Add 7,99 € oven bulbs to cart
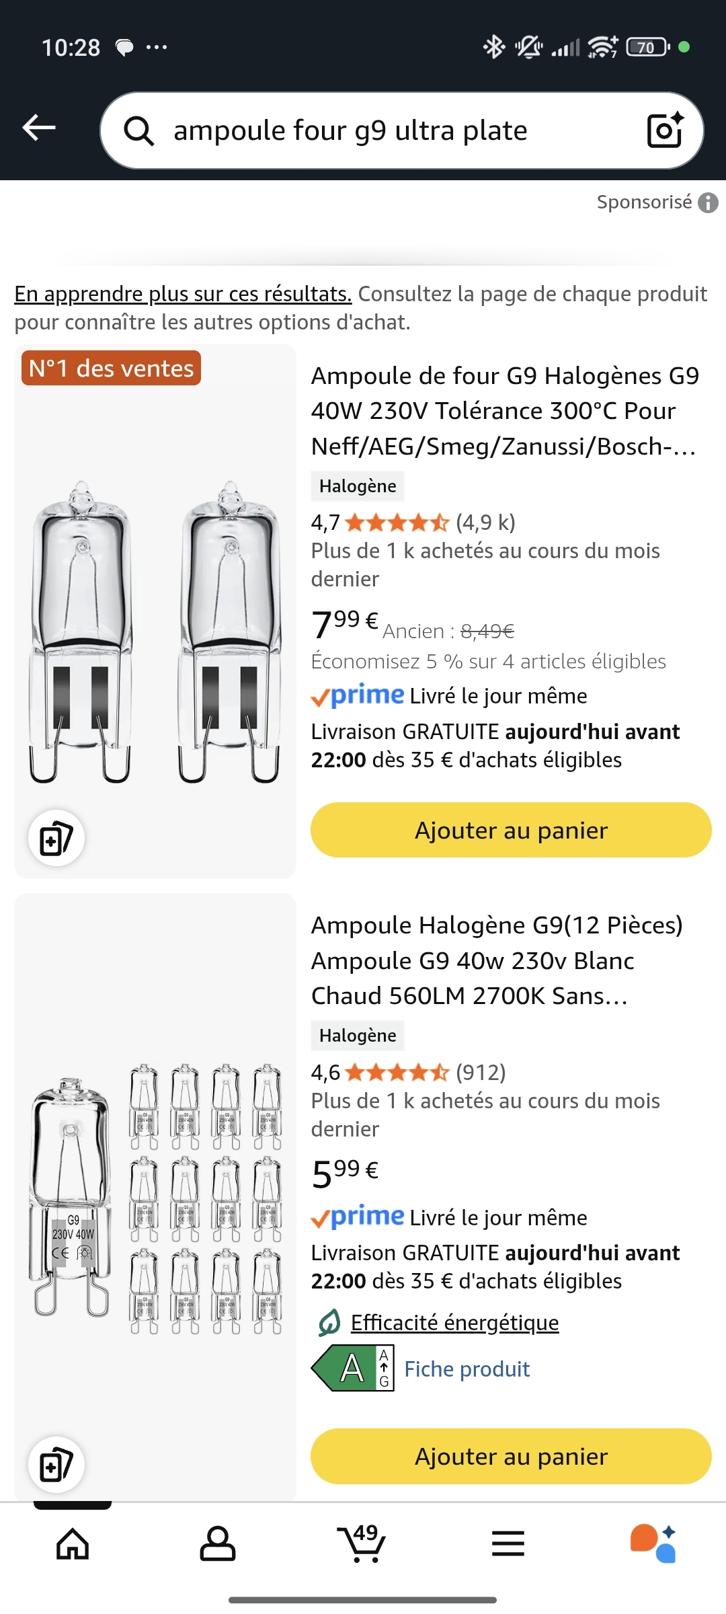The image size is (726, 1614). pyautogui.click(x=511, y=830)
